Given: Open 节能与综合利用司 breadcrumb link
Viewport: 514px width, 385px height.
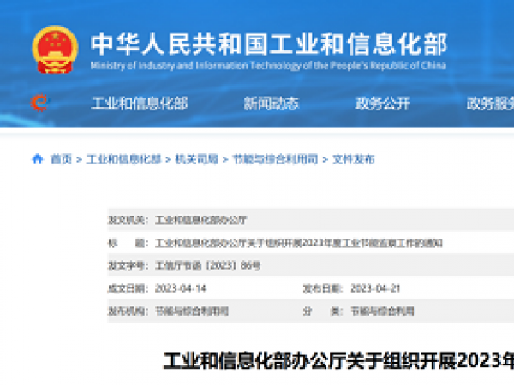Looking at the screenshot, I should click(x=275, y=159).
